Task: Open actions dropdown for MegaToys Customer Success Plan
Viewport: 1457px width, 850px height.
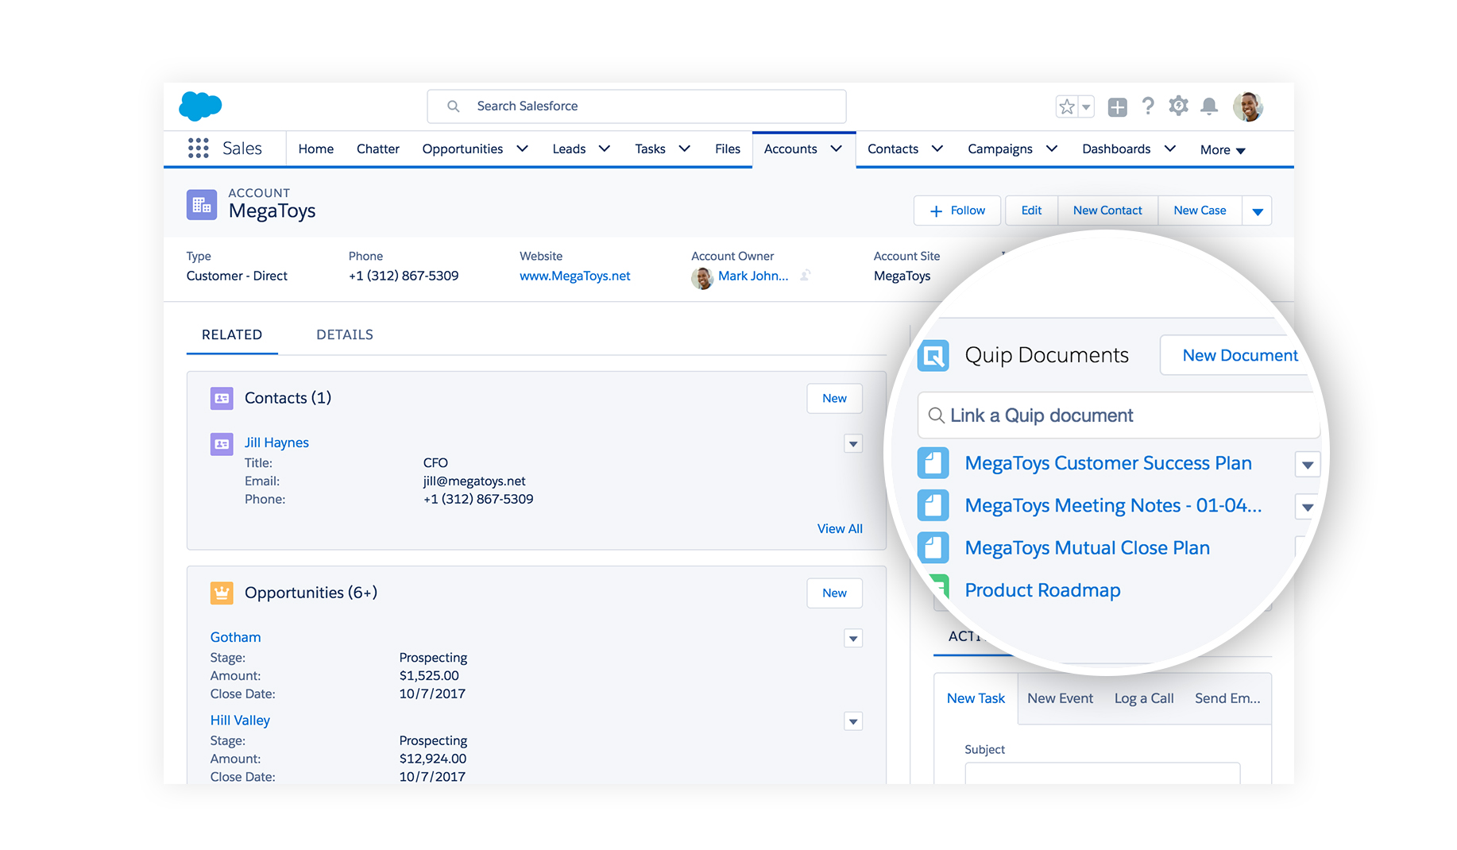Action: point(1307,465)
